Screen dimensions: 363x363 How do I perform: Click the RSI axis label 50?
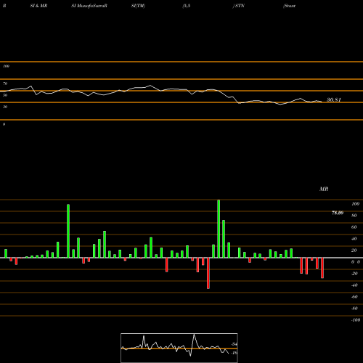pyautogui.click(x=5, y=95)
